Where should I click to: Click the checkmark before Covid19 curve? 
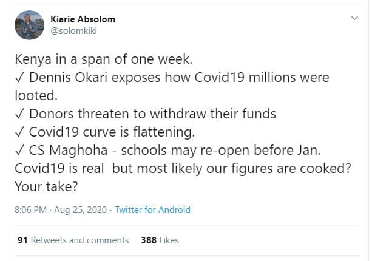20,132
